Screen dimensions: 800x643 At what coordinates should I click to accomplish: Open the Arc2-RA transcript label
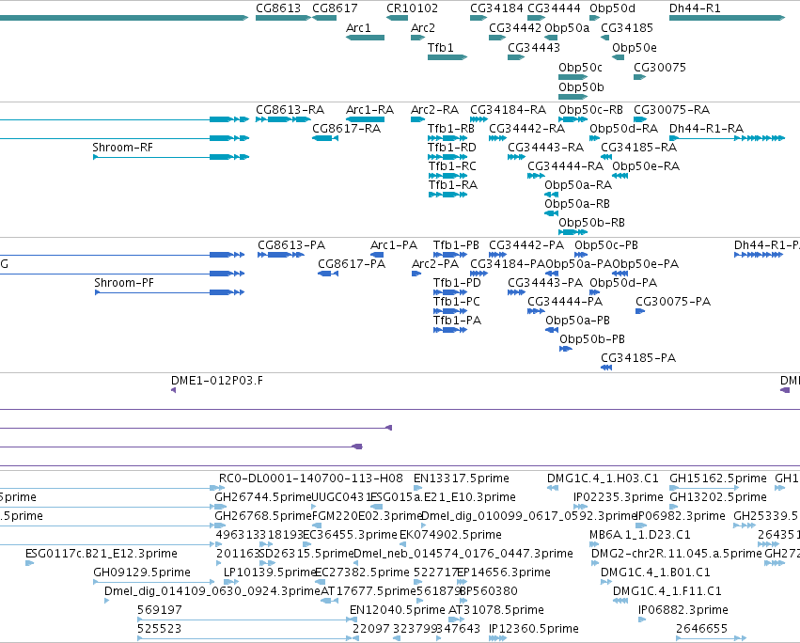(434, 110)
